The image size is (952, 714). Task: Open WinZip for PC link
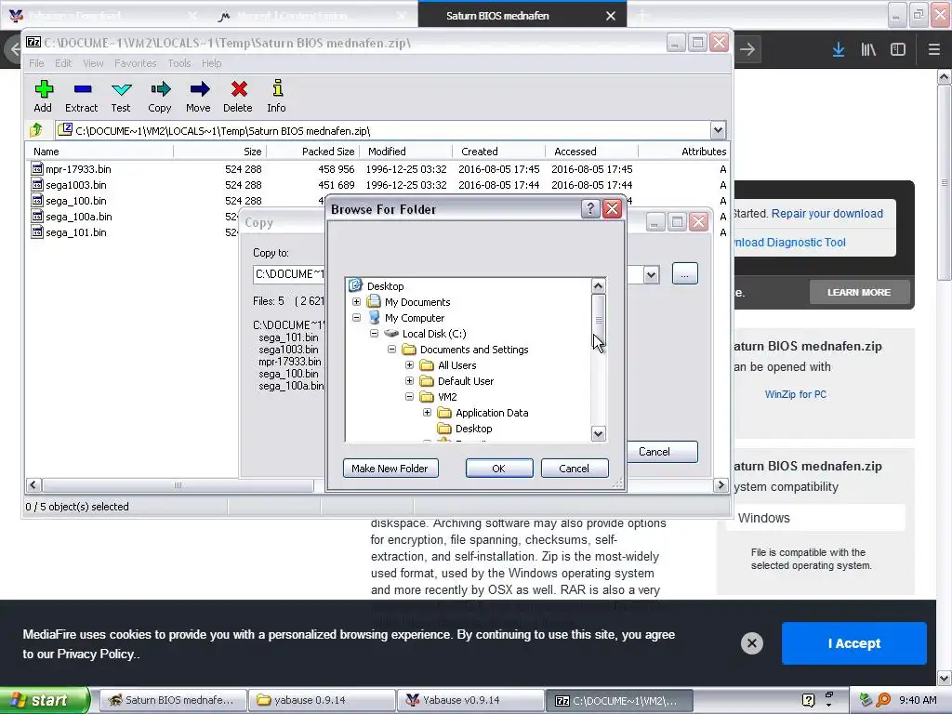[796, 394]
